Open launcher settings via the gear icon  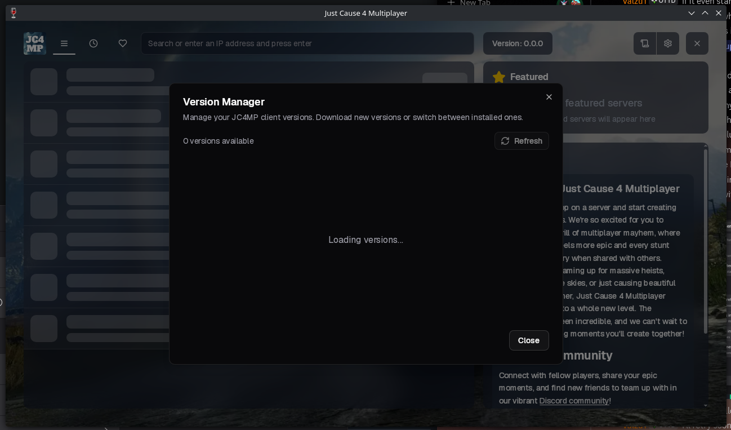tap(668, 43)
